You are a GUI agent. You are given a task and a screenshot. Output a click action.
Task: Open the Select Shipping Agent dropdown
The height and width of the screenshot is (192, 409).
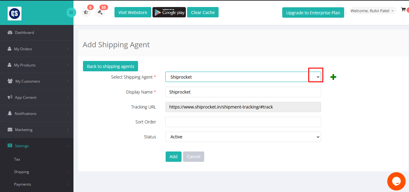pyautogui.click(x=243, y=77)
